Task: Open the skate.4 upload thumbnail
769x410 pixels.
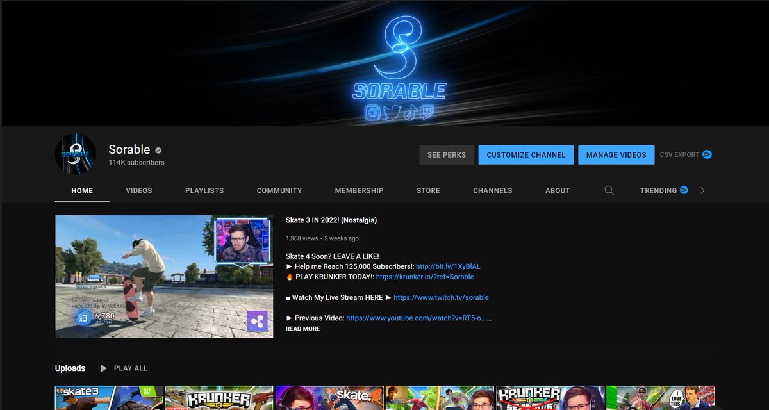Action: click(329, 398)
